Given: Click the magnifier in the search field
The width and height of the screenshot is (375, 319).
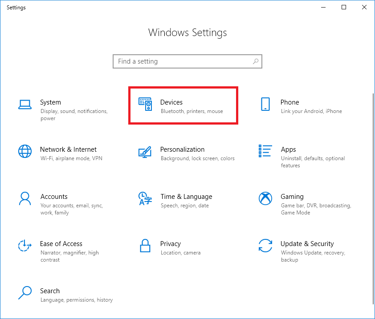Looking at the screenshot, I should (x=256, y=61).
